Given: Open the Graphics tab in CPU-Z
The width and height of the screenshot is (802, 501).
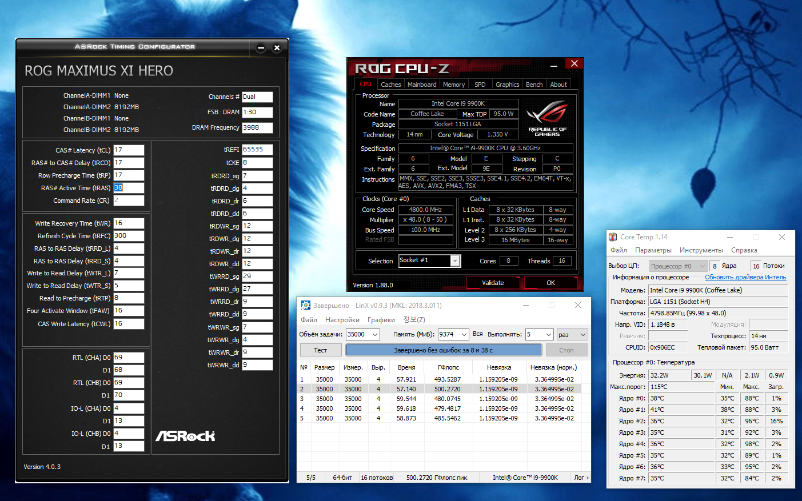Looking at the screenshot, I should tap(508, 85).
